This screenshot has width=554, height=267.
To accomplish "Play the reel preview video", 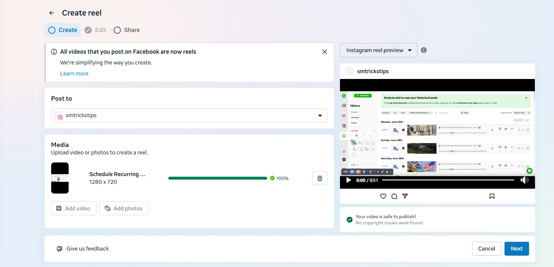I will pyautogui.click(x=349, y=180).
